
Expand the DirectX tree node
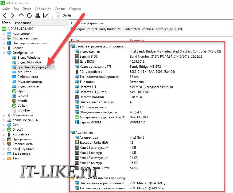coord(4,130)
